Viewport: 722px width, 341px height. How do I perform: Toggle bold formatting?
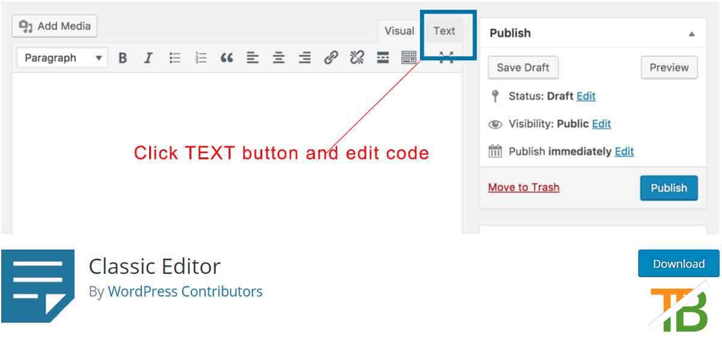tap(123, 58)
